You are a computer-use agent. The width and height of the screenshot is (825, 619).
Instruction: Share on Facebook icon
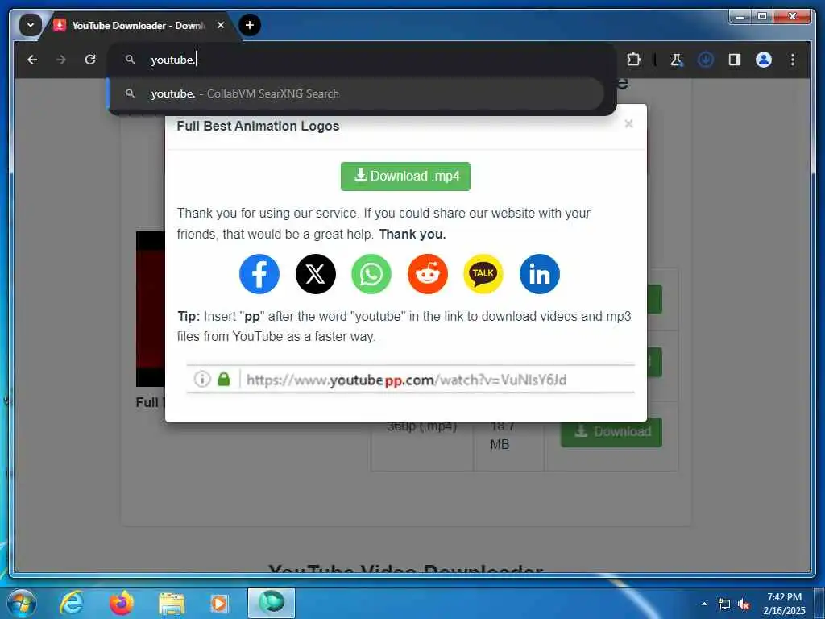tap(259, 274)
